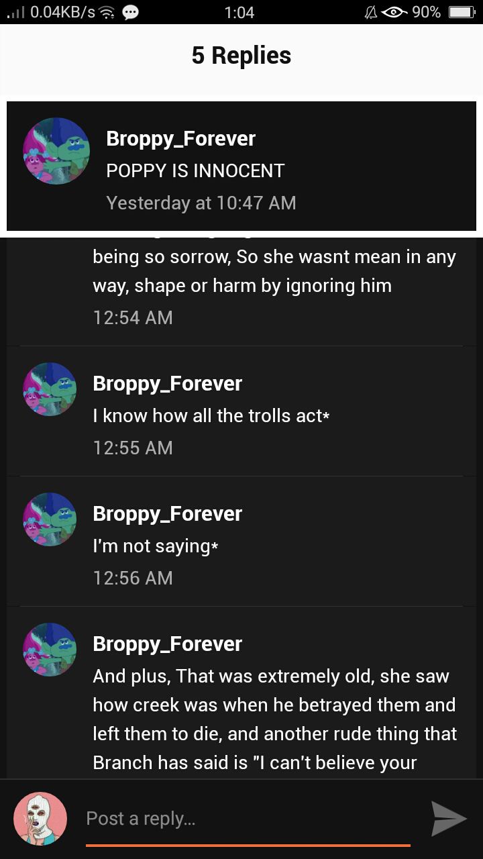Screen dimensions: 483x859
Task: Tap the '5 Replies' header title
Action: coord(241,56)
